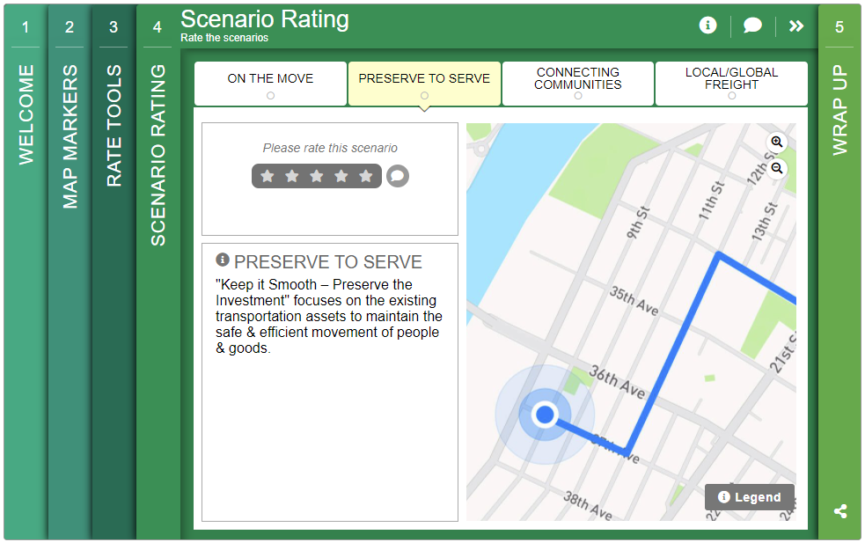Select the radio circle under CONNECTING COMMUNITIES
The height and width of the screenshot is (542, 865).
(577, 94)
